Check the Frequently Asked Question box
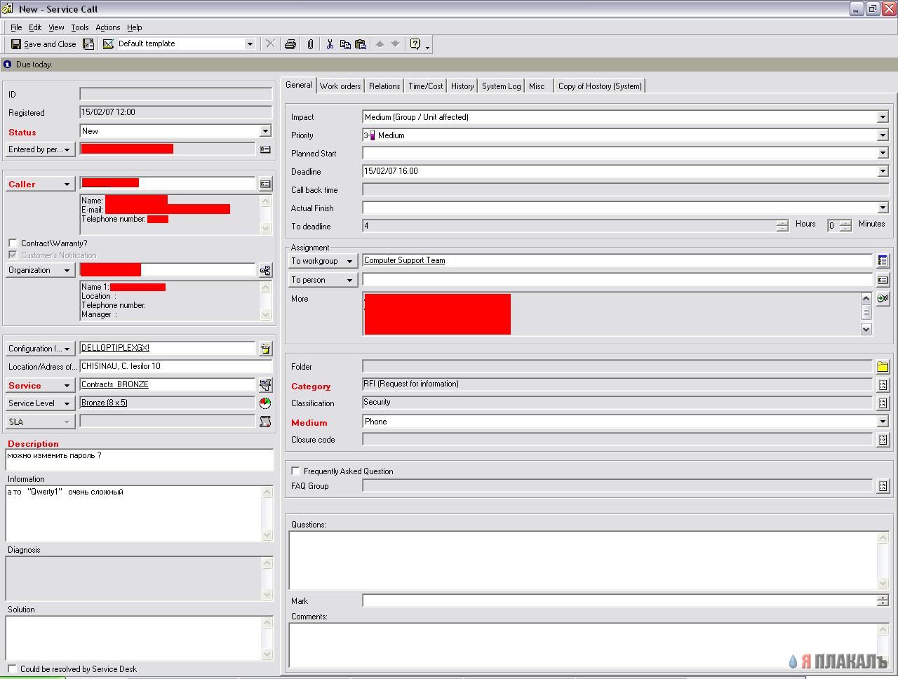The width and height of the screenshot is (898, 679). pos(296,471)
